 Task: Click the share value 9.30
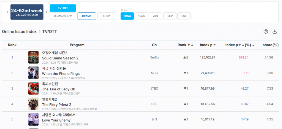click(270, 73)
